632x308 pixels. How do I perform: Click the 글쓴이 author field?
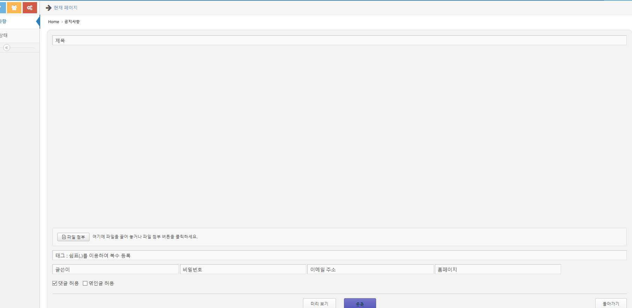point(115,269)
